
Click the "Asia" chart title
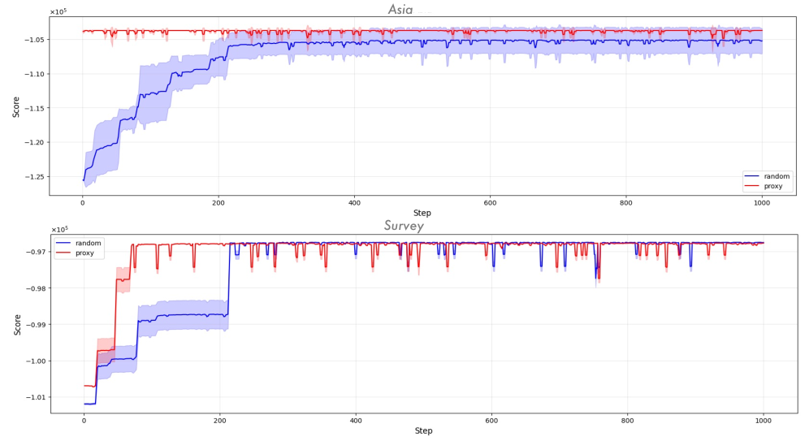point(400,9)
